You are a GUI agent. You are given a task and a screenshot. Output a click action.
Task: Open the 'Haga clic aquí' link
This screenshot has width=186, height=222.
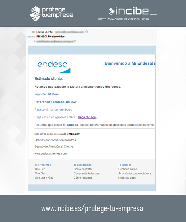pyautogui.click(x=87, y=117)
